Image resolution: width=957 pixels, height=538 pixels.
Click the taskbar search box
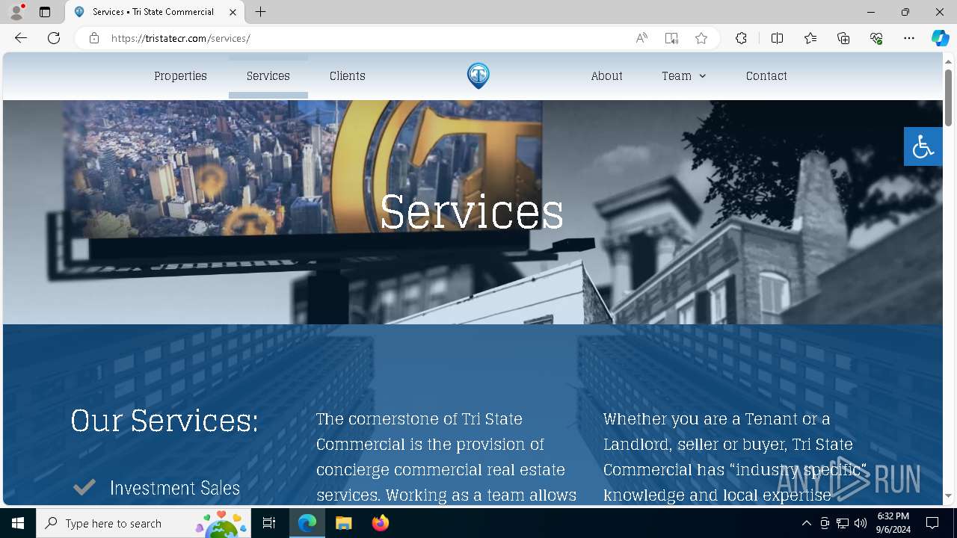[144, 523]
